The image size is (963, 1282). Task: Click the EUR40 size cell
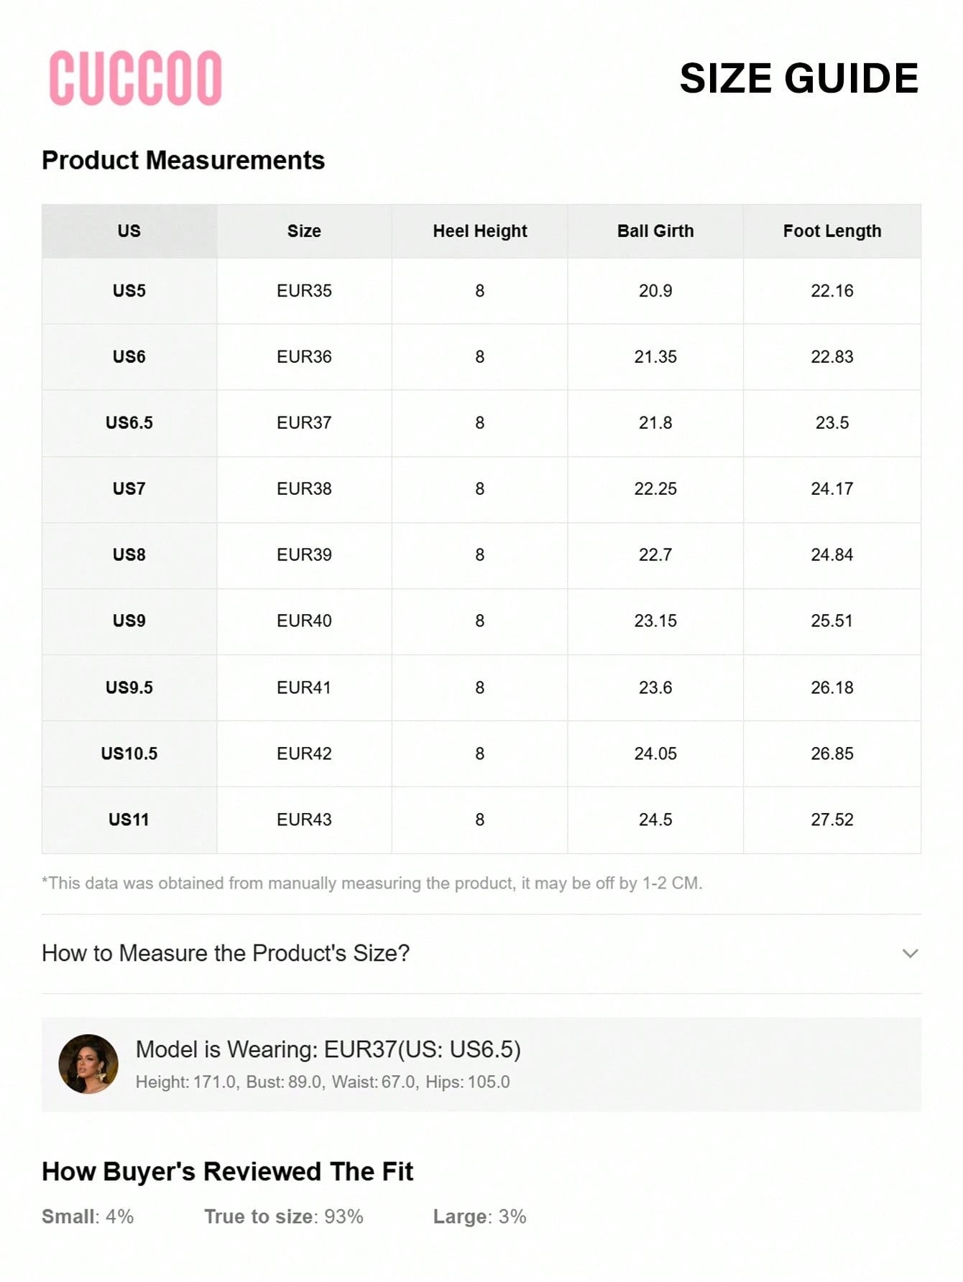(x=304, y=621)
